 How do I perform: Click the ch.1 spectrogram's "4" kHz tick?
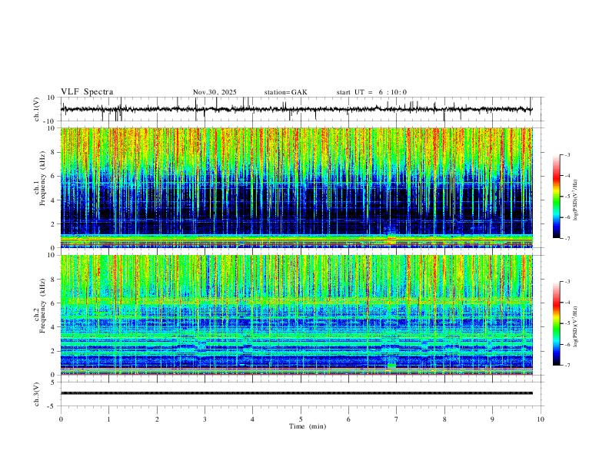(x=53, y=200)
